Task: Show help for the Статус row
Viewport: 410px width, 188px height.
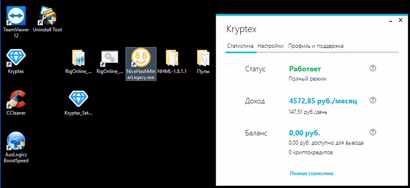Action: coord(372,68)
